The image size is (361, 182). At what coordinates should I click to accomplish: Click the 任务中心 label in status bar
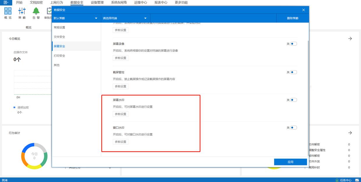(x=346, y=180)
